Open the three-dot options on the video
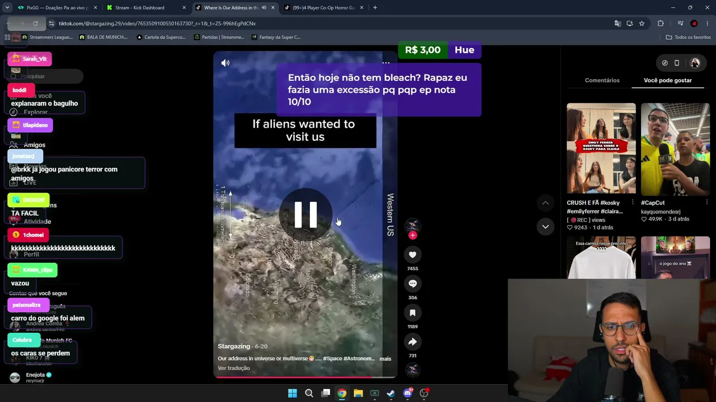Viewport: 716px width, 402px height. [385, 63]
